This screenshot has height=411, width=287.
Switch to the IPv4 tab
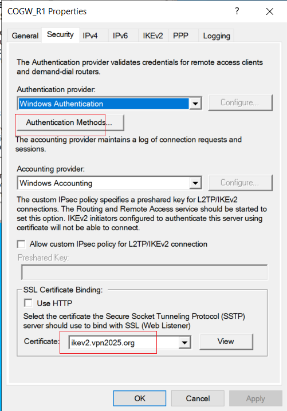(x=91, y=35)
